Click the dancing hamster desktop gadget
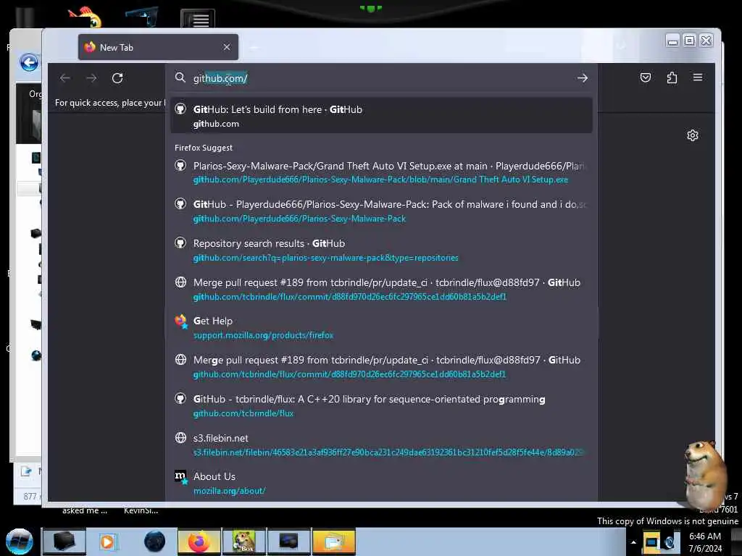This screenshot has width=742, height=556. (x=704, y=474)
